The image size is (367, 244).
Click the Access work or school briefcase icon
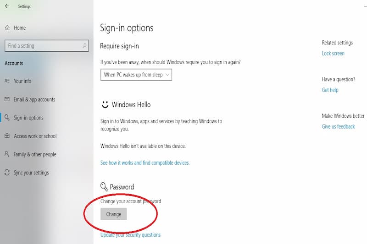7,136
